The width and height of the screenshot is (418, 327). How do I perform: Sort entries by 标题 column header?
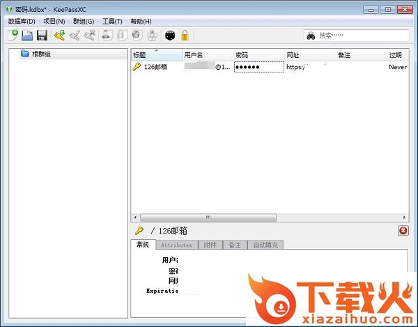157,55
